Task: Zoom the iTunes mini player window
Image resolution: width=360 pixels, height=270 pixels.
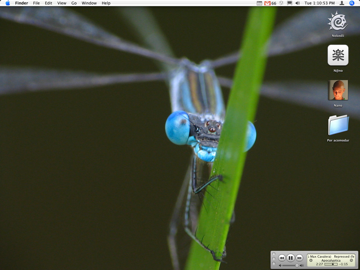Action: point(274,263)
